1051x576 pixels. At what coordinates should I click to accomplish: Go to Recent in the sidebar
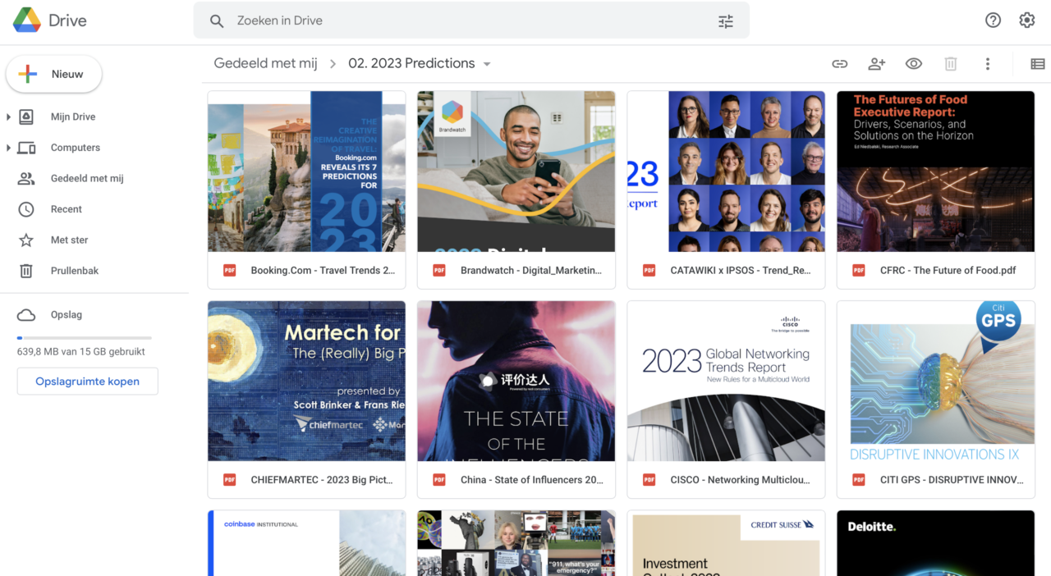click(66, 209)
